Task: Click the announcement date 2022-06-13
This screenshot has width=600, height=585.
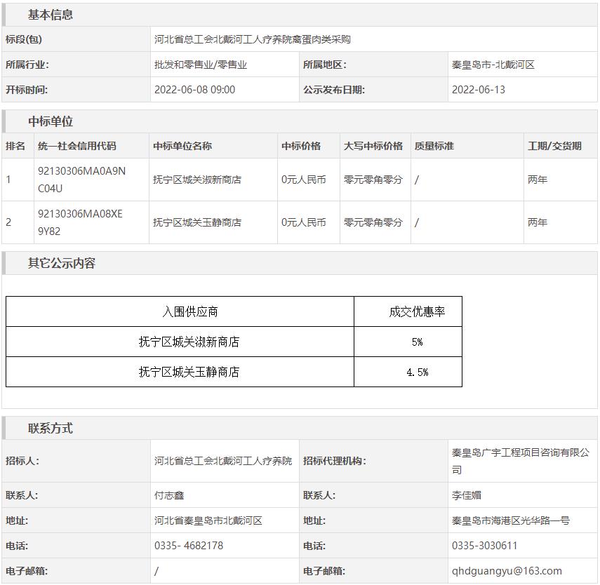Action: pyautogui.click(x=479, y=90)
